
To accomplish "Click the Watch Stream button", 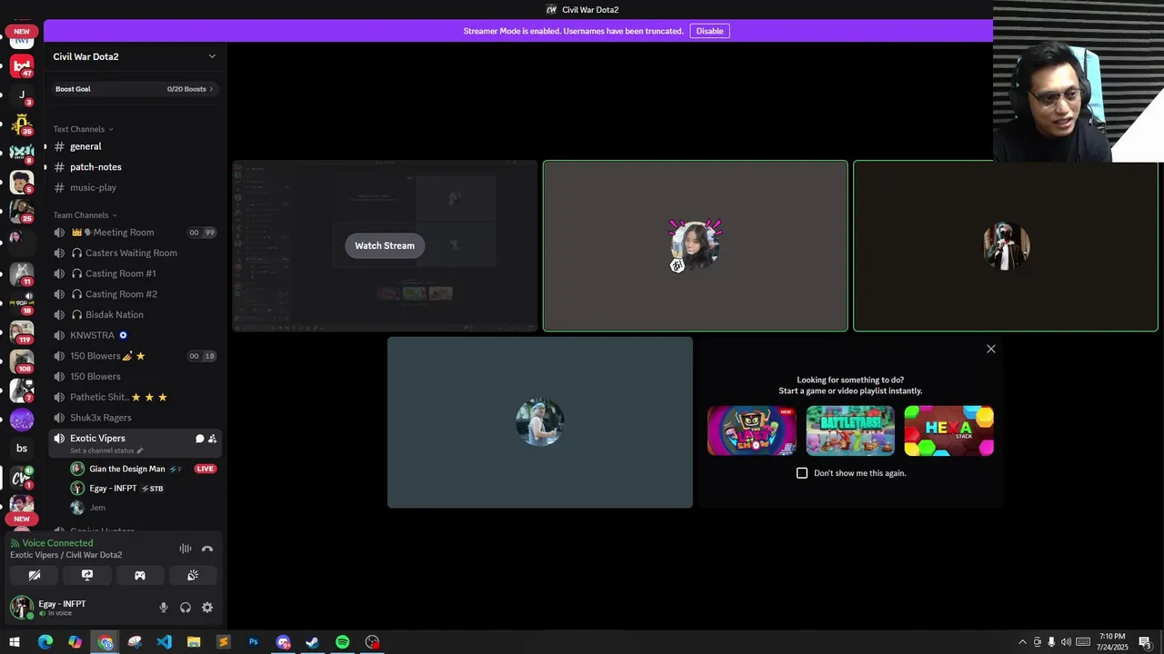I will point(385,245).
